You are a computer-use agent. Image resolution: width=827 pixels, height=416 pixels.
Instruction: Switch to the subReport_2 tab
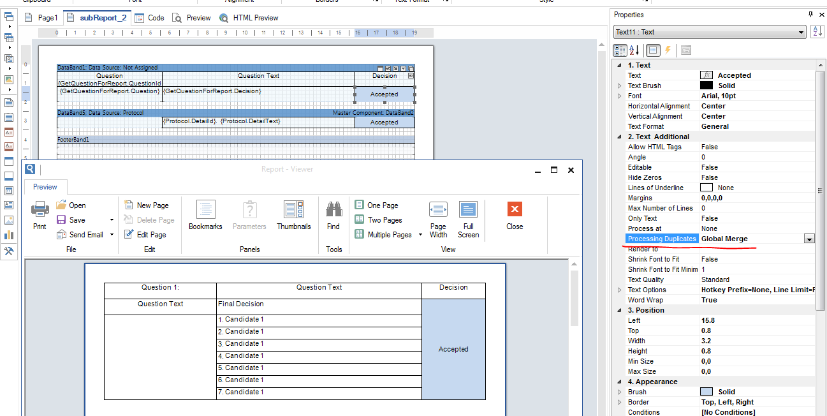click(97, 18)
